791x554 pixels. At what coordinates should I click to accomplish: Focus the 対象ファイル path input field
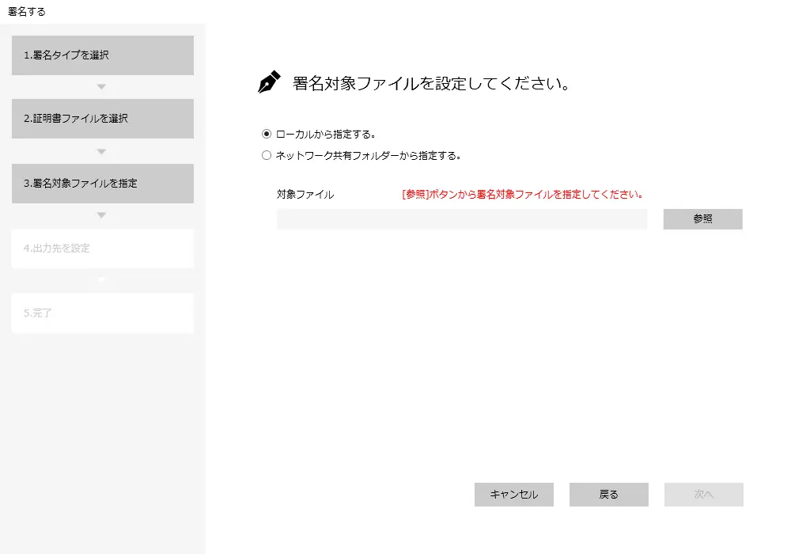click(x=461, y=219)
